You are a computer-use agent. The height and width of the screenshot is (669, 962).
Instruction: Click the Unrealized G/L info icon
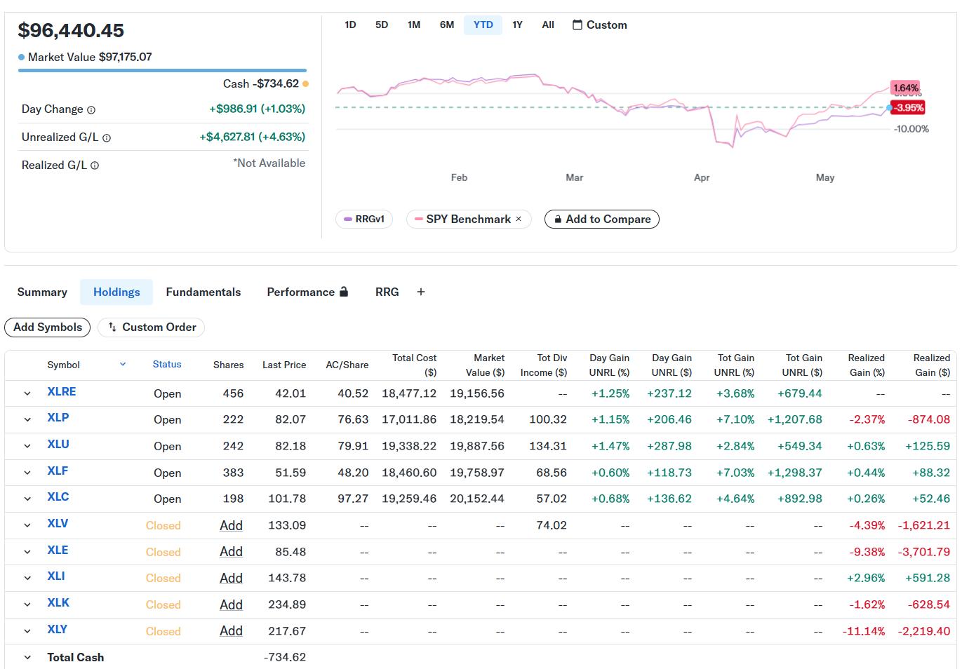pyautogui.click(x=107, y=138)
